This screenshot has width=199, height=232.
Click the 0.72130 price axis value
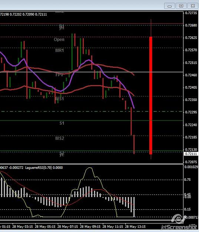coord(191,150)
